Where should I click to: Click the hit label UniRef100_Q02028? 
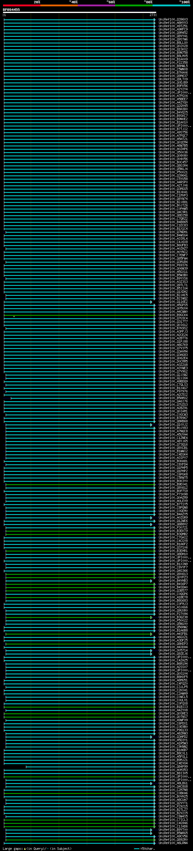173,46
